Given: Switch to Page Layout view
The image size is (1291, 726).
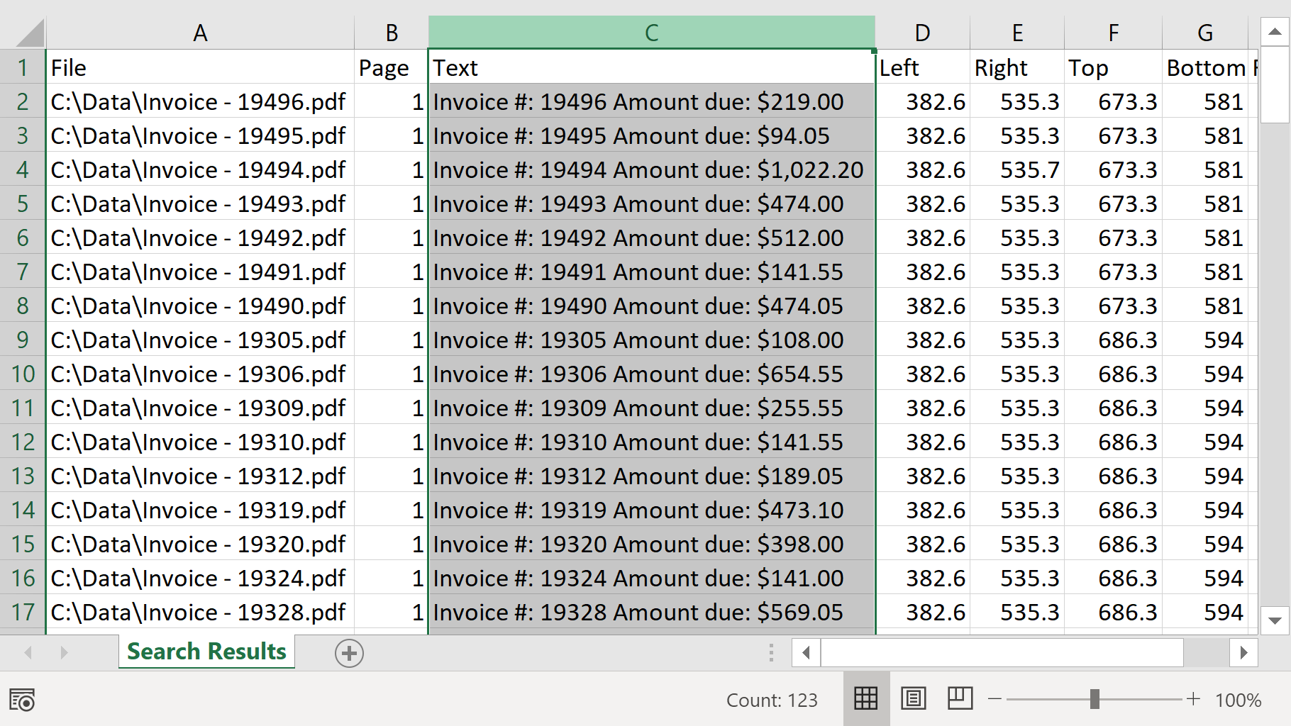Looking at the screenshot, I should [x=914, y=699].
